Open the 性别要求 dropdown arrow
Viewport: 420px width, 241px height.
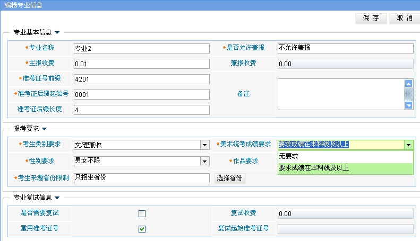point(204,162)
